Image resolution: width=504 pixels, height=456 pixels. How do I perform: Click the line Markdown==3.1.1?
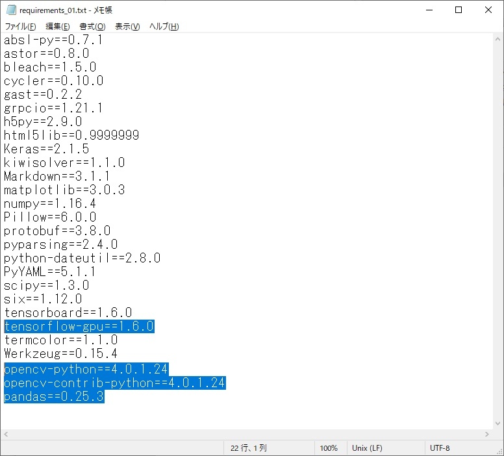57,176
